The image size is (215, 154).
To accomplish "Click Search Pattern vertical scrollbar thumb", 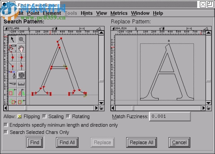I will click(x=101, y=81).
